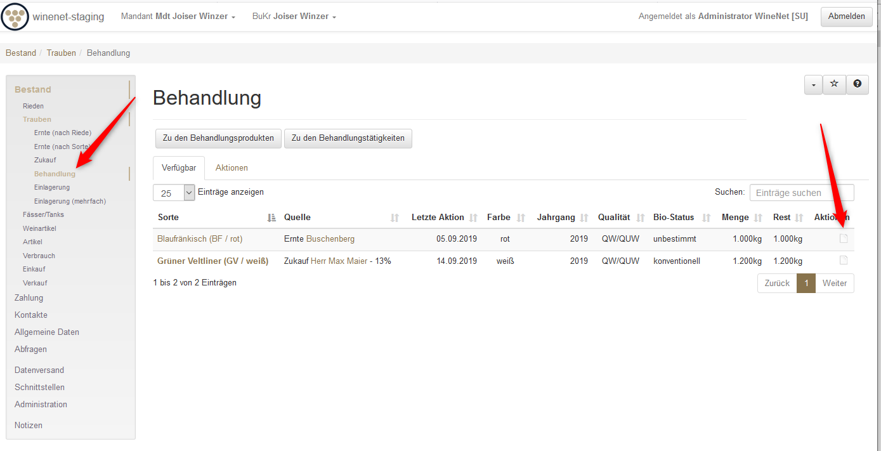
Task: Open small caret dropdown beside star button
Action: (x=813, y=84)
